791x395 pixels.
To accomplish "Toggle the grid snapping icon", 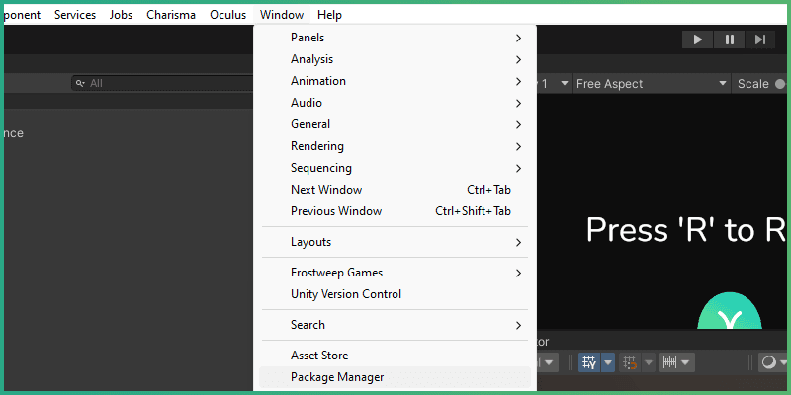I will point(589,362).
